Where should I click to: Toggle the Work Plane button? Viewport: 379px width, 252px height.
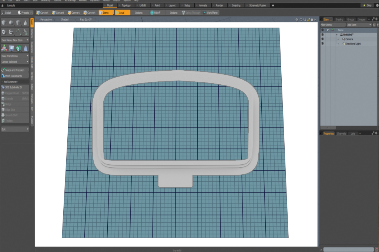[210, 13]
